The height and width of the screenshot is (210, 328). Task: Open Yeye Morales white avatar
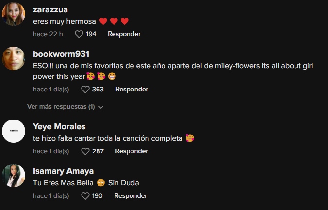click(x=14, y=131)
